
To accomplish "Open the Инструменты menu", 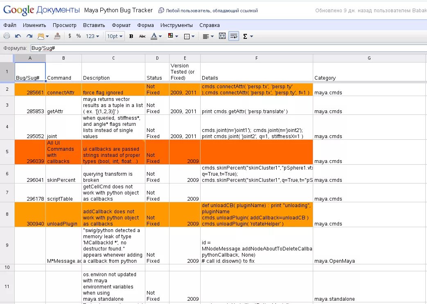I will point(176,25).
